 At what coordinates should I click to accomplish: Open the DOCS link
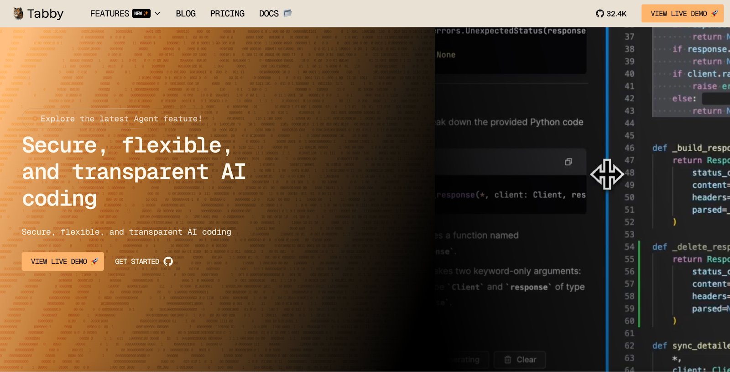coord(269,14)
